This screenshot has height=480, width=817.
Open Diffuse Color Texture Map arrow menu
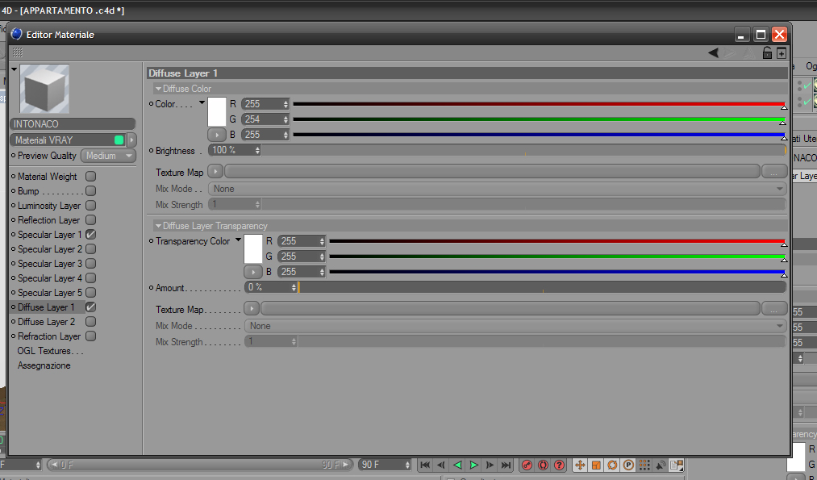click(x=215, y=171)
